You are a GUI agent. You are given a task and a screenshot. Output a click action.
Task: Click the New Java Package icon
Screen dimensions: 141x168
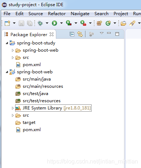tap(99, 23)
